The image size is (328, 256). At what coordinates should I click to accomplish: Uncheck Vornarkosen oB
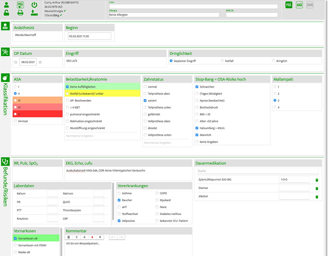15,238
